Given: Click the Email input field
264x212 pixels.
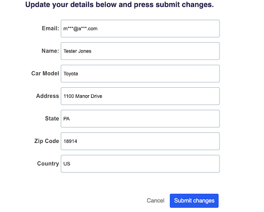Looking at the screenshot, I should pyautogui.click(x=140, y=29).
